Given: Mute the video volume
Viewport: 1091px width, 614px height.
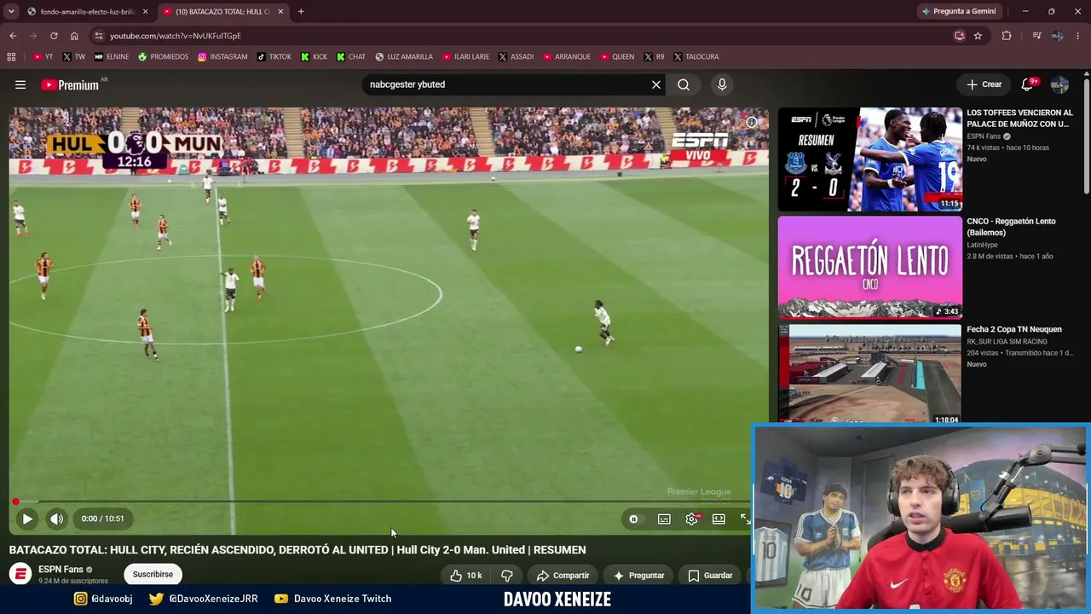Looking at the screenshot, I should click(x=56, y=518).
